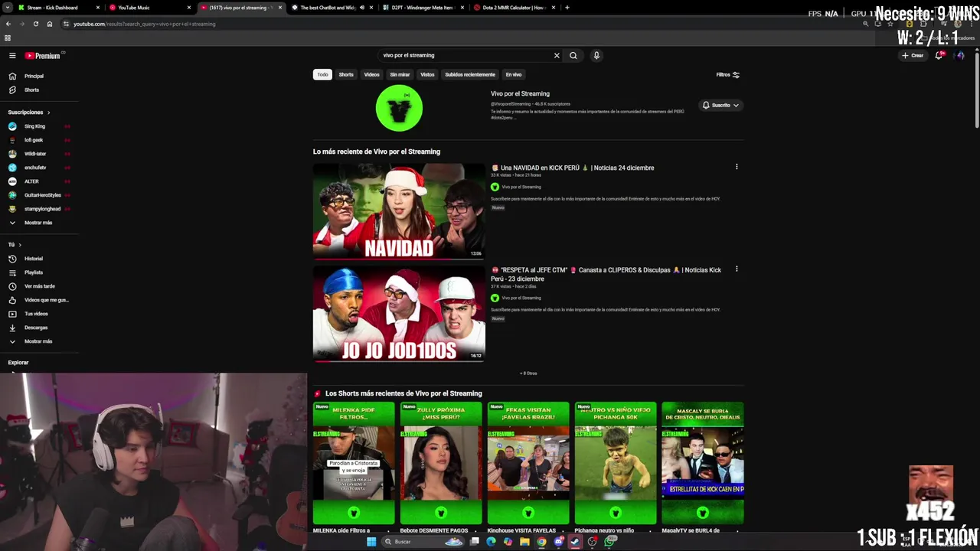
Task: Select the En vivo filter chip
Action: point(513,74)
